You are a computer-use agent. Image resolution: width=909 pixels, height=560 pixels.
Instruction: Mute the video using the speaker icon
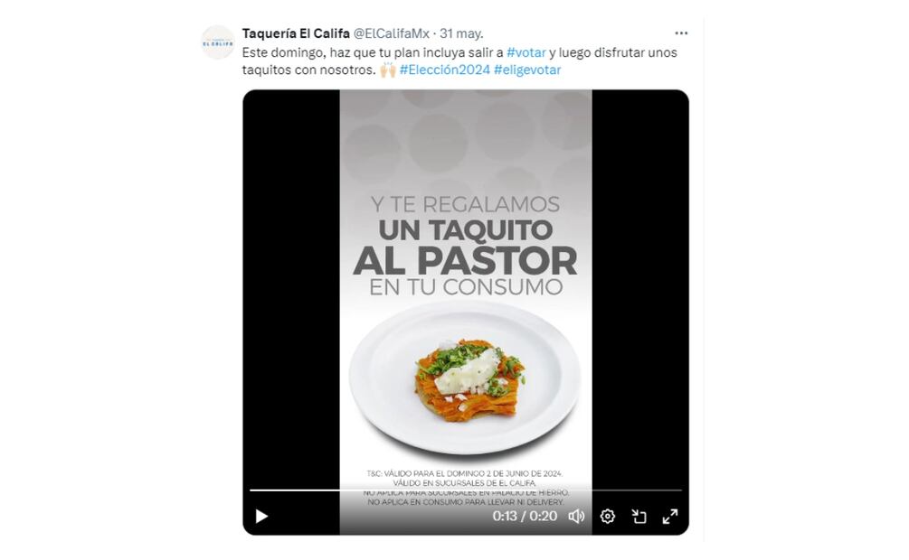[576, 516]
